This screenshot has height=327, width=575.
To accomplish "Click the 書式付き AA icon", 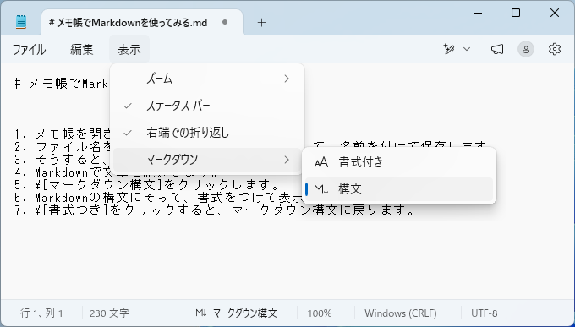I will 321,162.
